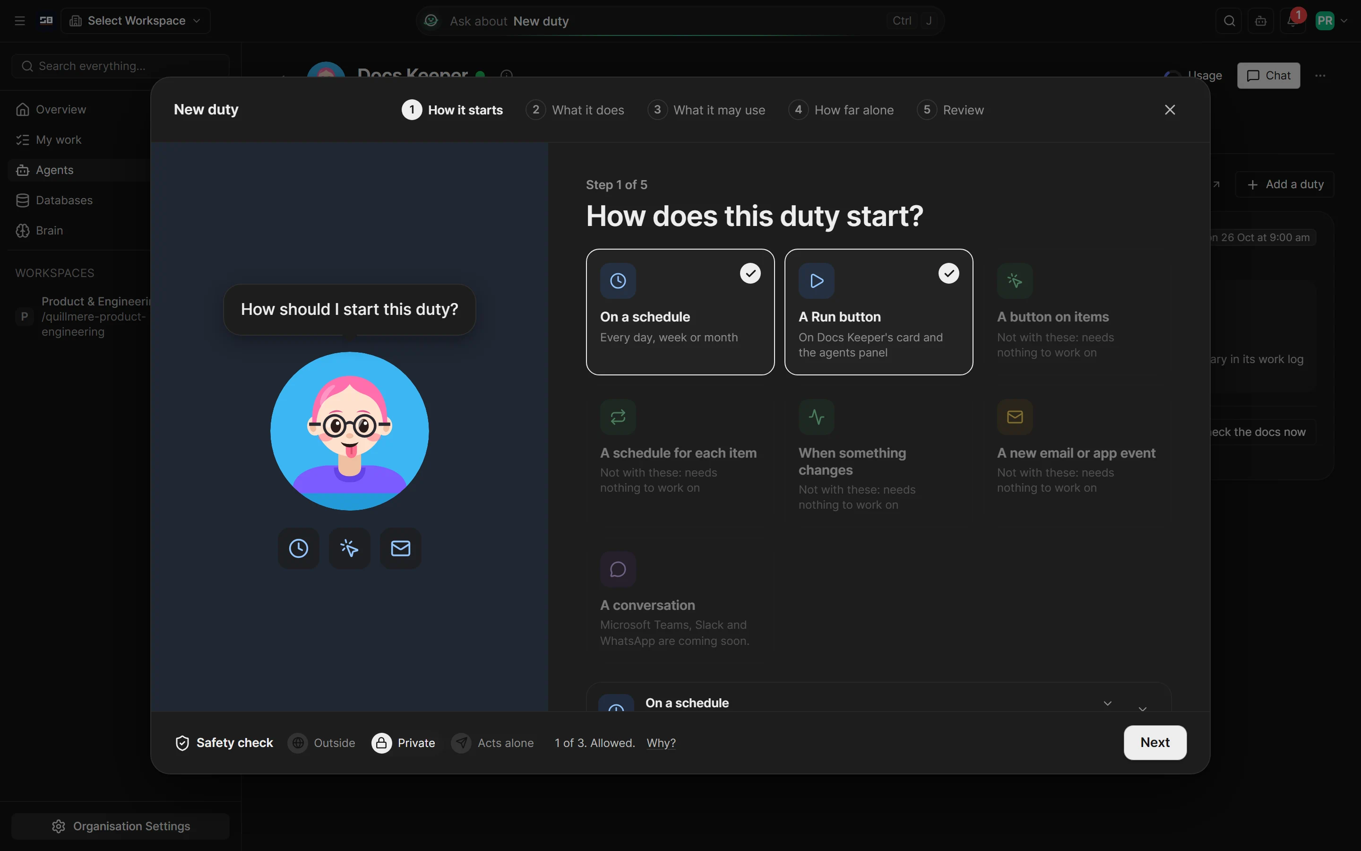Click the cursor-click icon under the avatar
This screenshot has height=851, width=1361.
[x=349, y=548]
